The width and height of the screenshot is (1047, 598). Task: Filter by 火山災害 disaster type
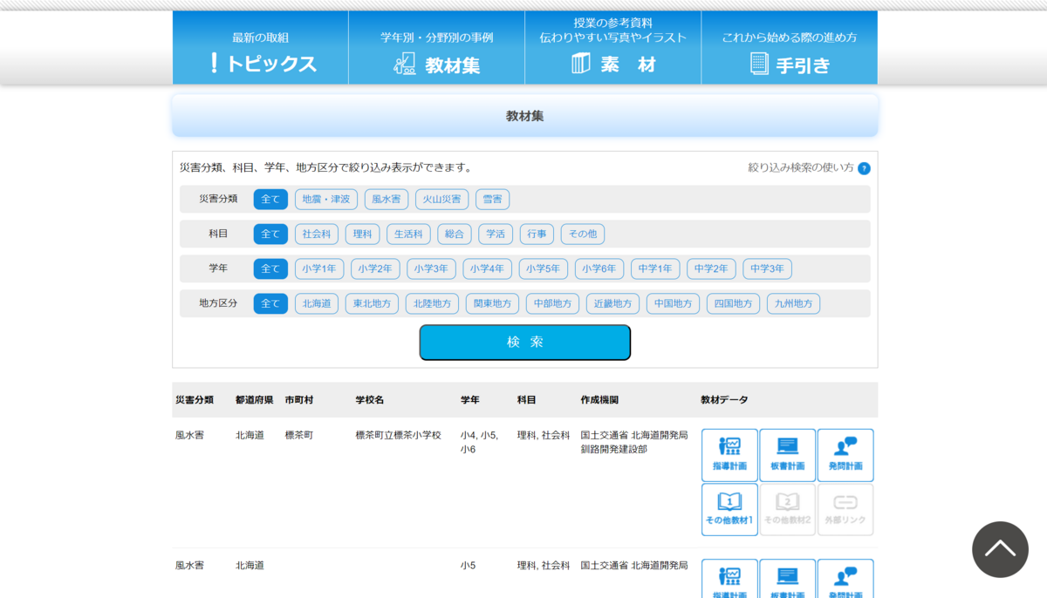pyautogui.click(x=441, y=199)
